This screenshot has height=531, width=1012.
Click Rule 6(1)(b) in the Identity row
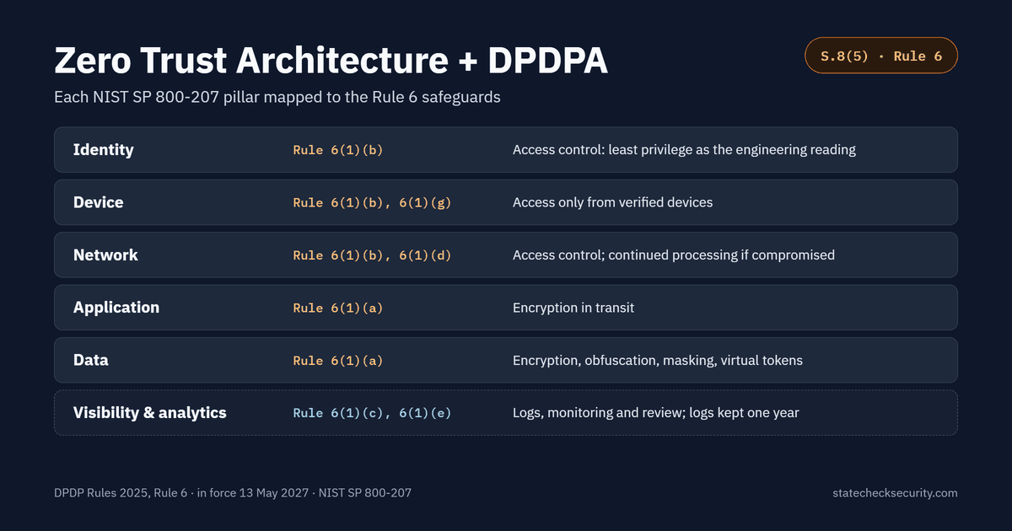338,150
